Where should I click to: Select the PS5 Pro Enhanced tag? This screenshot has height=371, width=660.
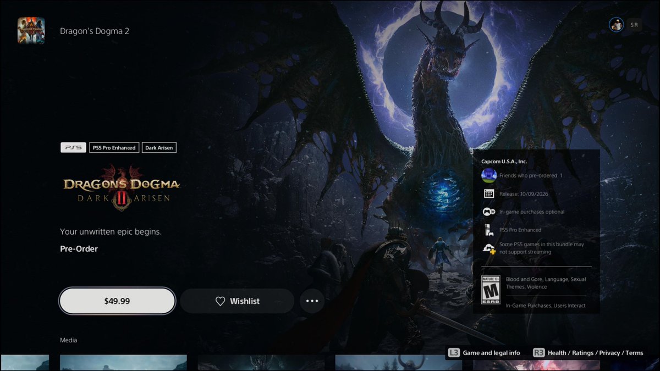click(x=114, y=147)
